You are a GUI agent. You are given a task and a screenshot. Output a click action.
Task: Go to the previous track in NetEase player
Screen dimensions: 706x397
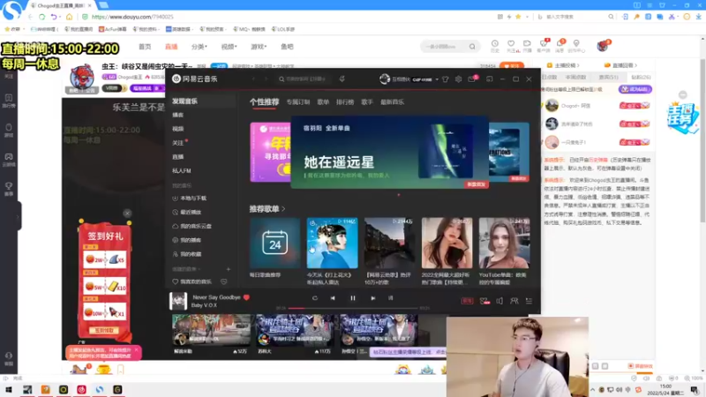point(333,298)
